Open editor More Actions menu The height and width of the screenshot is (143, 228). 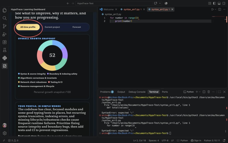(224, 9)
